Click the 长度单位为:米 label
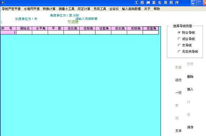Screen dimensions: 206x136 (x=26, y=19)
